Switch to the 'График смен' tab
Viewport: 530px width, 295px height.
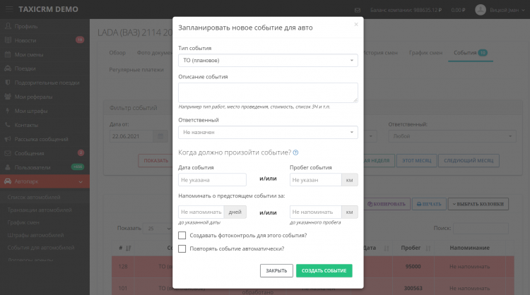tap(427, 53)
